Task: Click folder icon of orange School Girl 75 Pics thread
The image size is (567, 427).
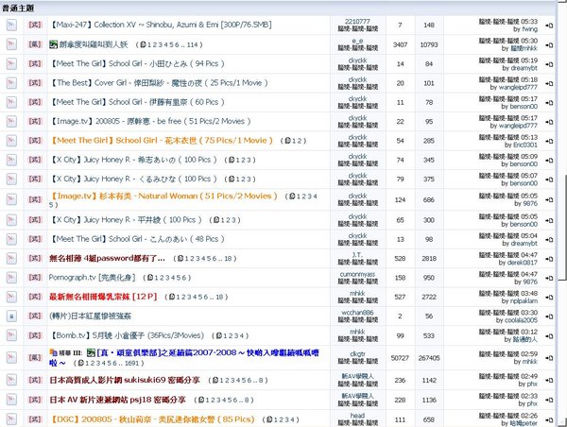Action: pos(11,140)
